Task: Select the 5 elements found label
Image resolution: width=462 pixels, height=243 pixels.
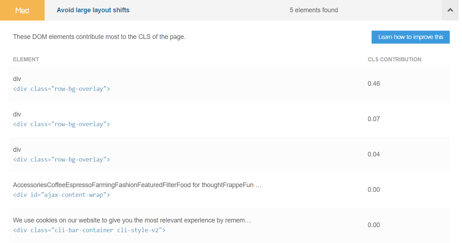Action: [314, 10]
